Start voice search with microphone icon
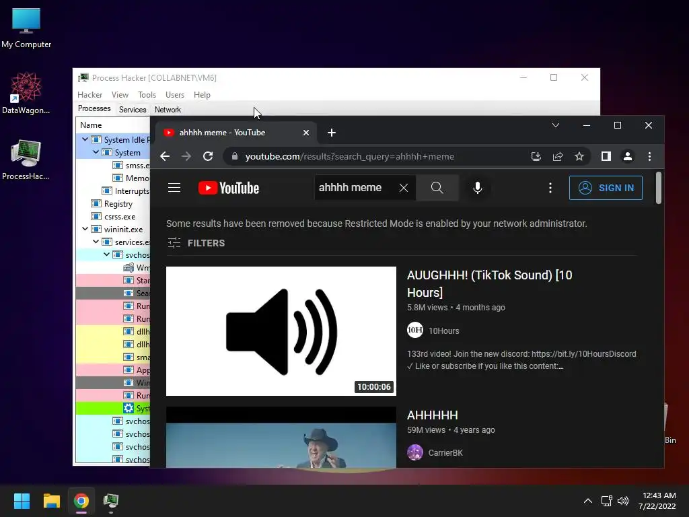 click(477, 188)
